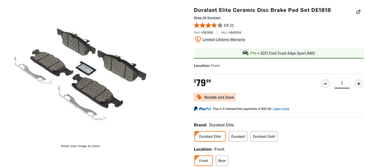Click the quantity input field
The height and width of the screenshot is (167, 365).
click(342, 83)
